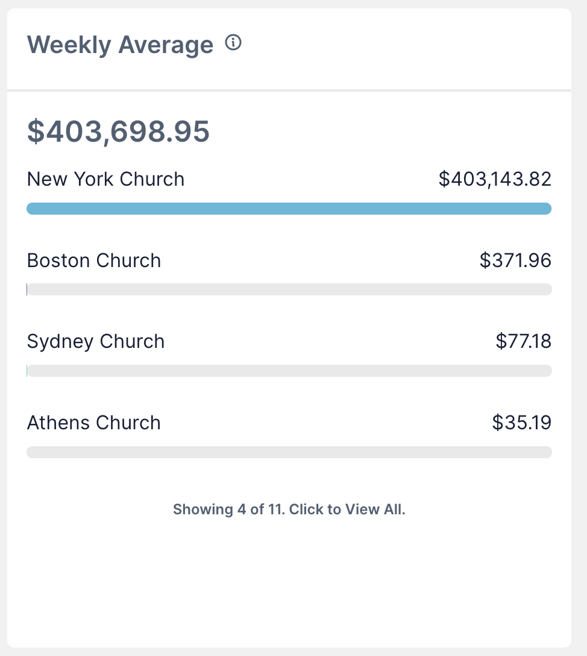Click 'Showing 4 of 11. Click to View All'

coord(289,509)
